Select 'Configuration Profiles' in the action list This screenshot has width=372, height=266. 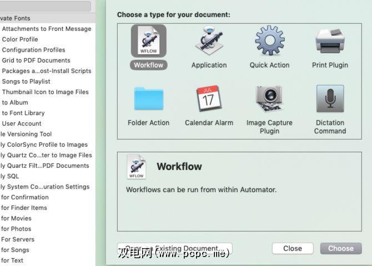coord(47,50)
